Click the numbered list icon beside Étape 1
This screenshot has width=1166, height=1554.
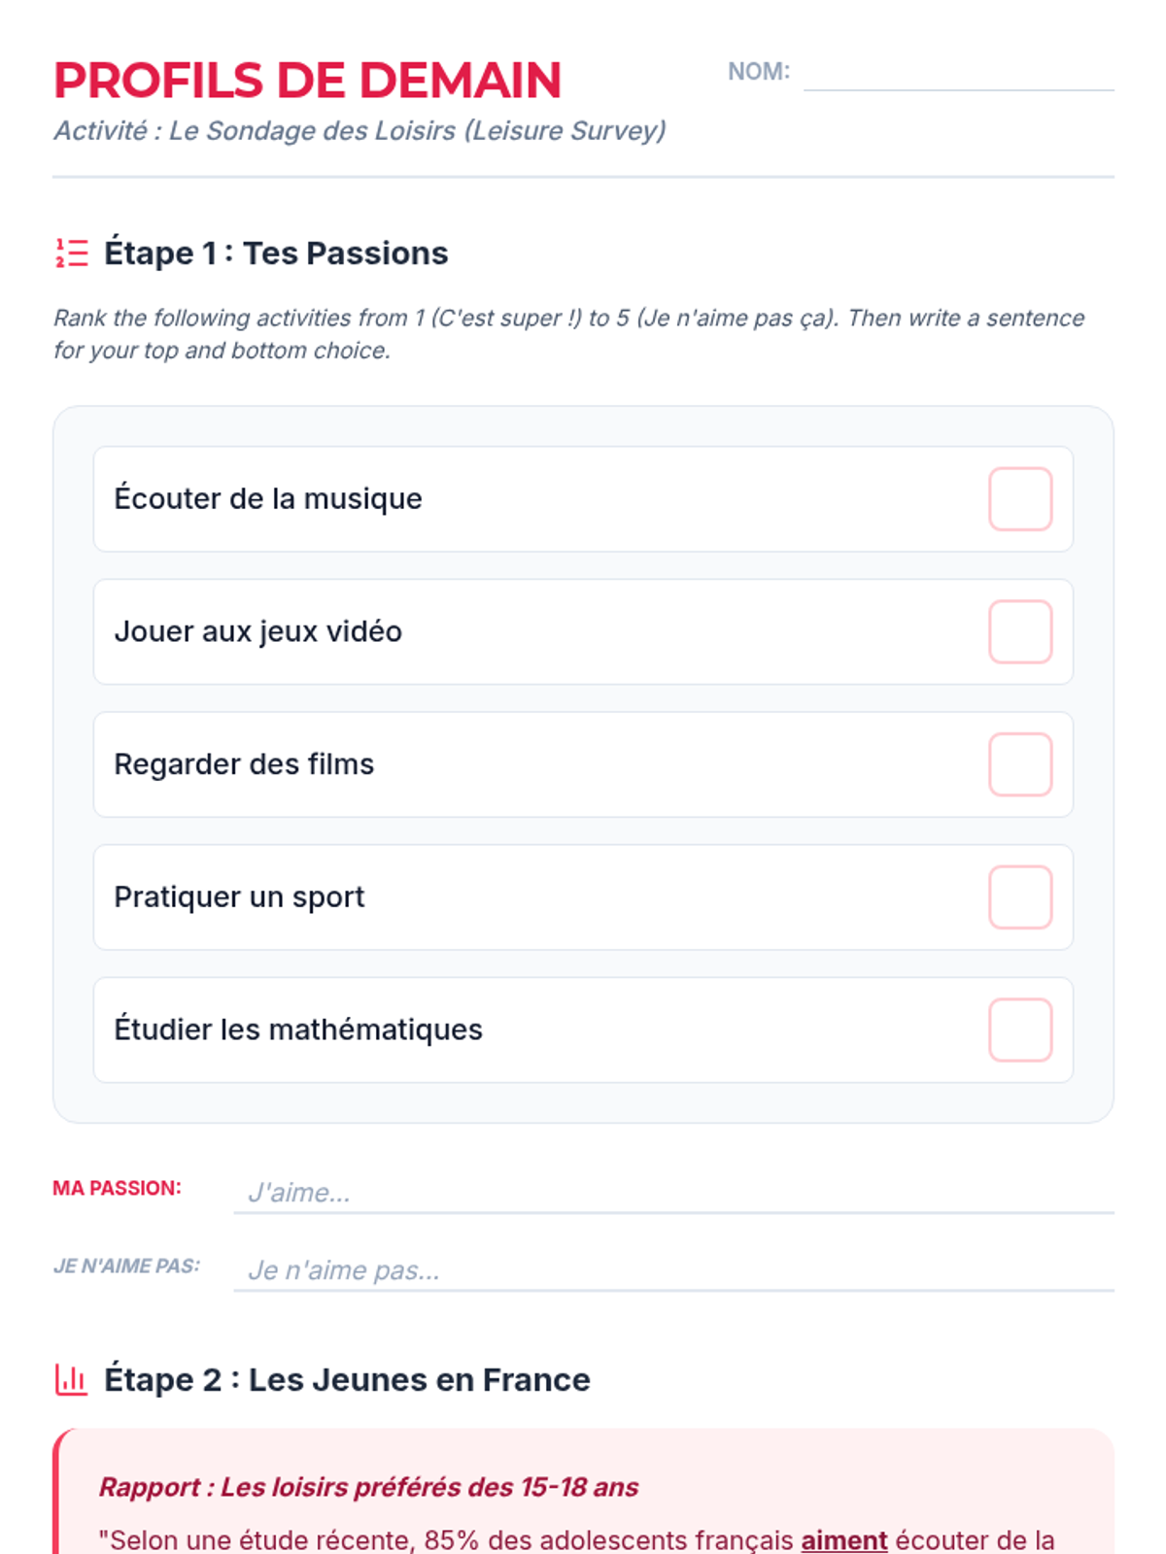pos(72,253)
